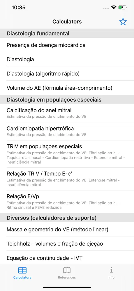The image size is (134, 291).
Task: Open Volume do AE área-comprimento calculator
Action: pyautogui.click(x=67, y=88)
